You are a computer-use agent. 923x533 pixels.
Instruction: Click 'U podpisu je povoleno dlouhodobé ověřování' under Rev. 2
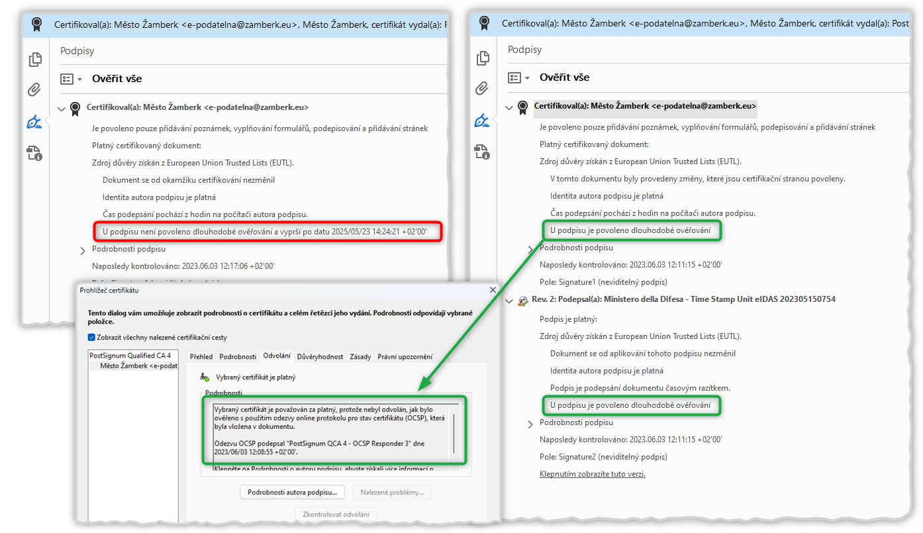tap(630, 405)
